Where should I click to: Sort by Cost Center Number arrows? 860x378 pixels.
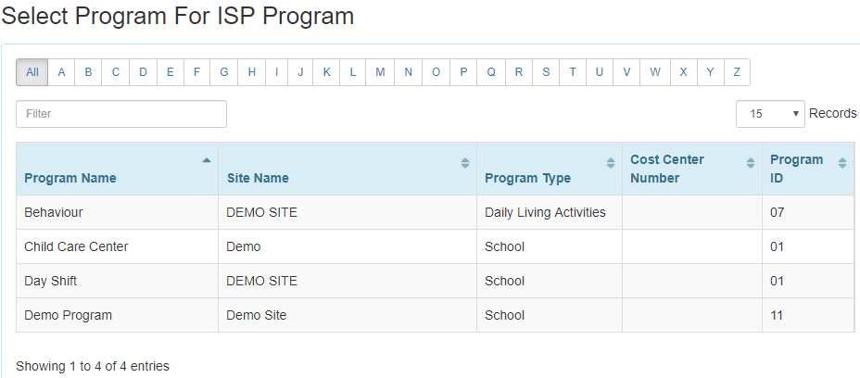click(x=751, y=163)
